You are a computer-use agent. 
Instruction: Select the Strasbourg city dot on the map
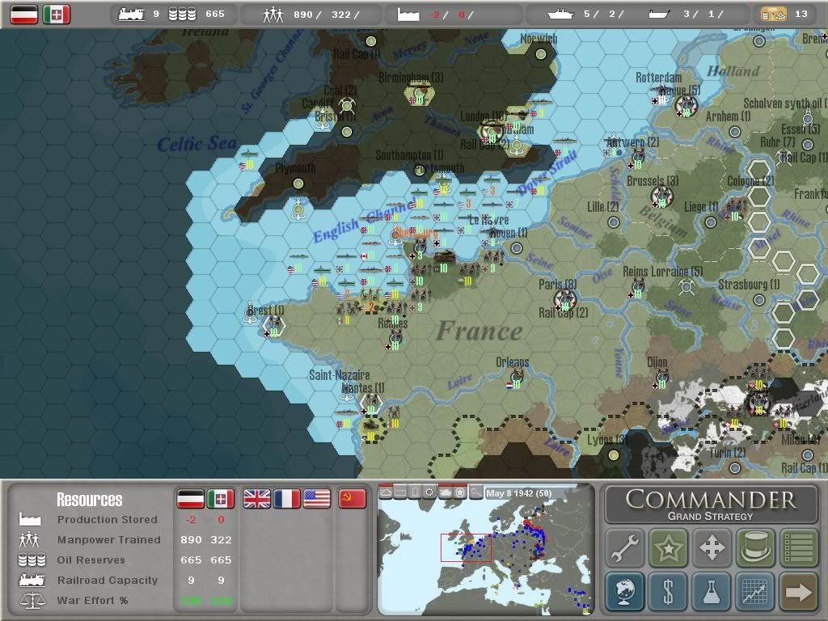(x=758, y=300)
